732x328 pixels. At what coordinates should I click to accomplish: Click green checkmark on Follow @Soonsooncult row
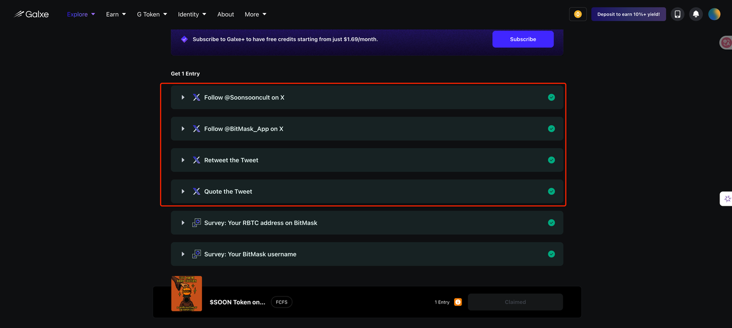click(551, 97)
